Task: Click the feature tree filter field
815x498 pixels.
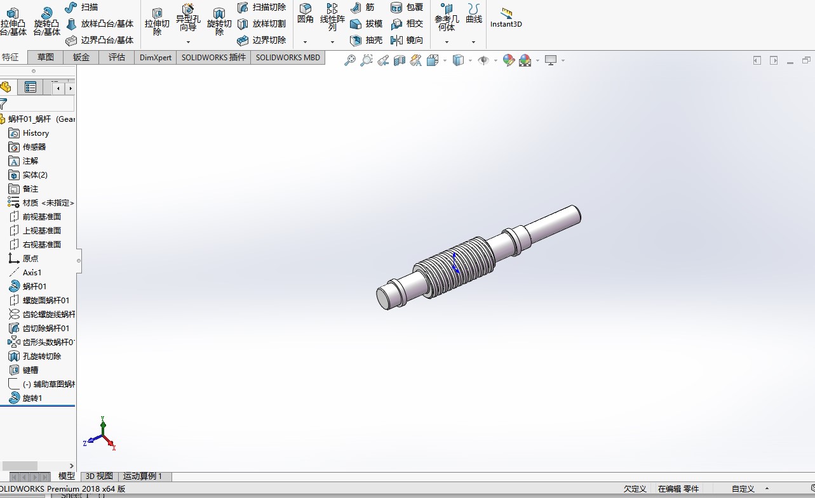Action: [x=41, y=103]
